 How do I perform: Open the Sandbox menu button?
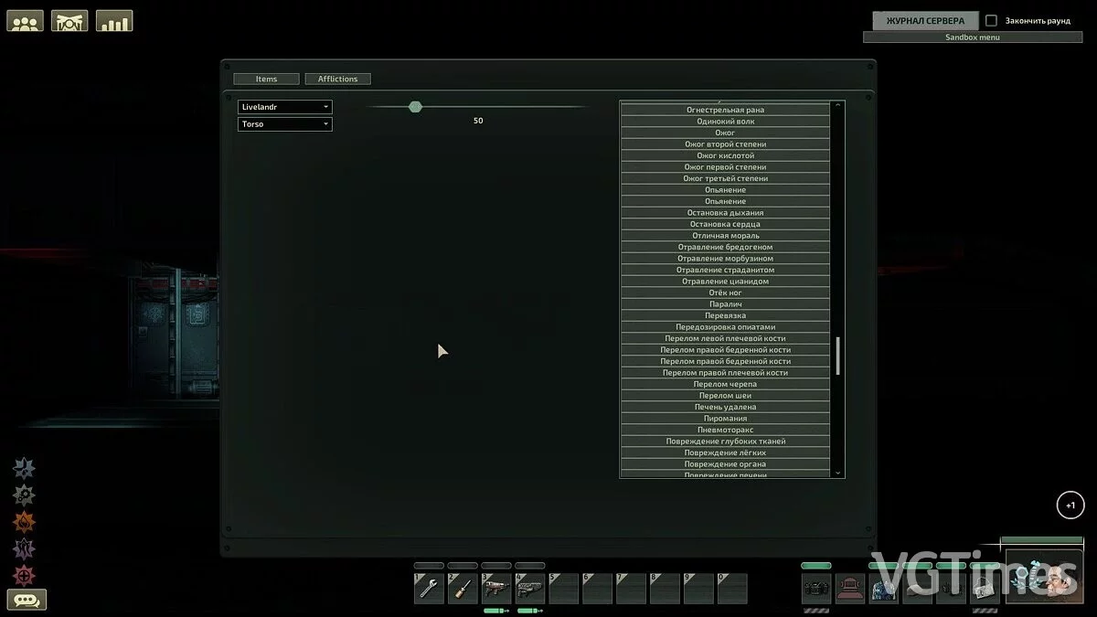[972, 37]
